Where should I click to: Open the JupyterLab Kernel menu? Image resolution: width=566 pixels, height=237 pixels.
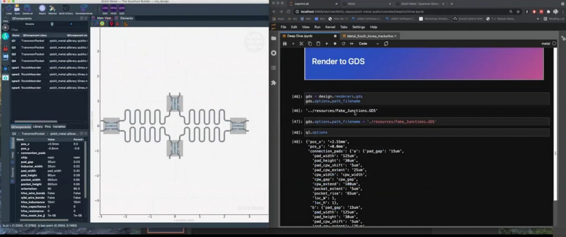pos(330,27)
